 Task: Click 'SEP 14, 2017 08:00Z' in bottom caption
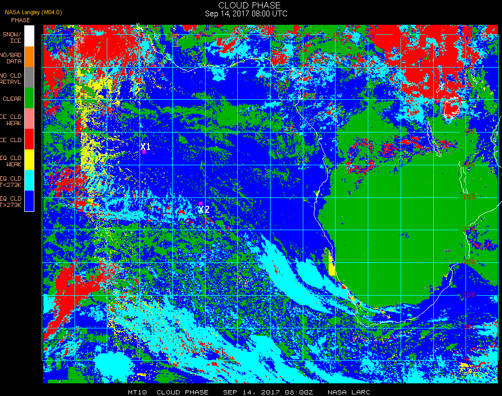click(268, 392)
